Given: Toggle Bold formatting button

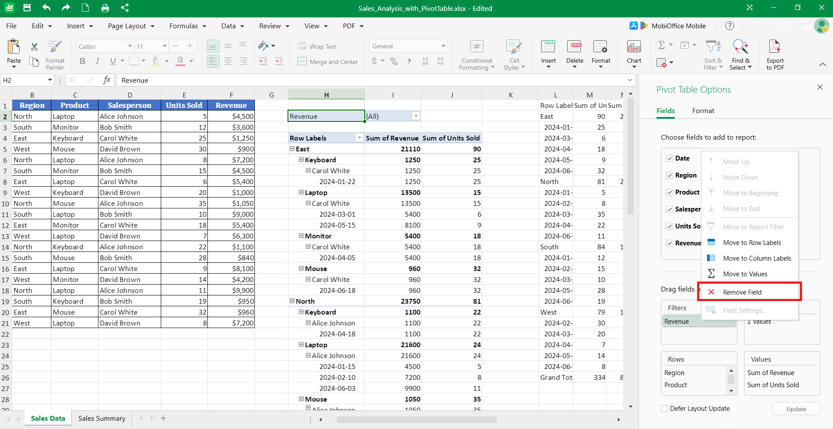Looking at the screenshot, I should (82, 61).
